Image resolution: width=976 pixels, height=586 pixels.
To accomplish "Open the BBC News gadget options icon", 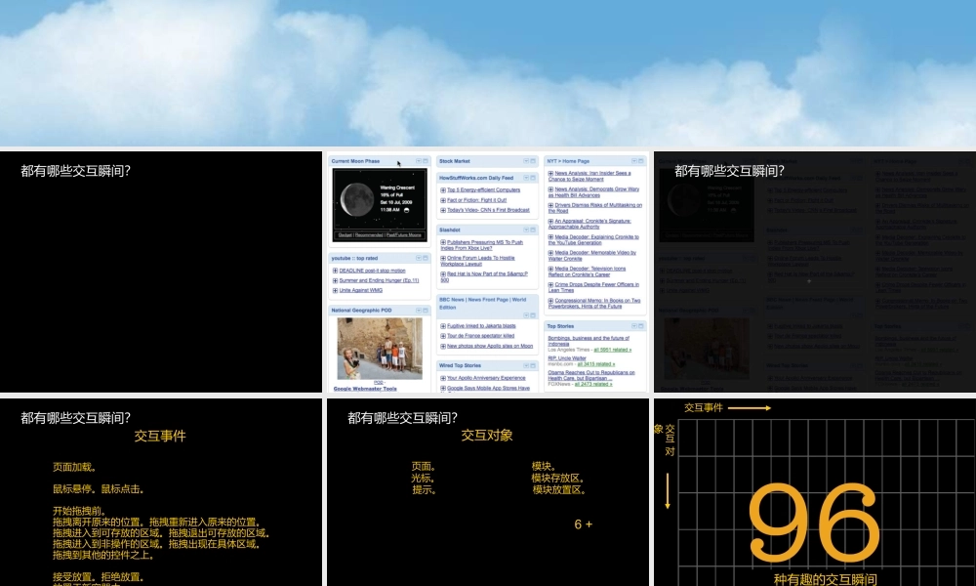I will [x=527, y=315].
